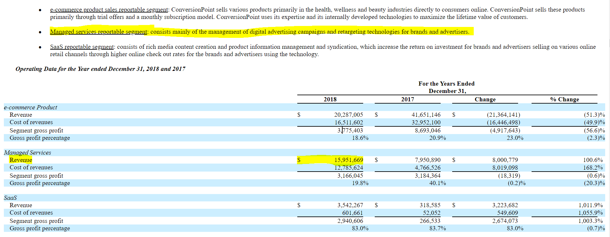
Task: Click SaaS cost of revenues 601,661
Action: coord(352,213)
